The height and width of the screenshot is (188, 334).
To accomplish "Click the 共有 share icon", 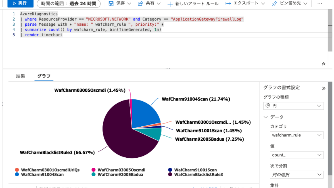I will 141,4.
